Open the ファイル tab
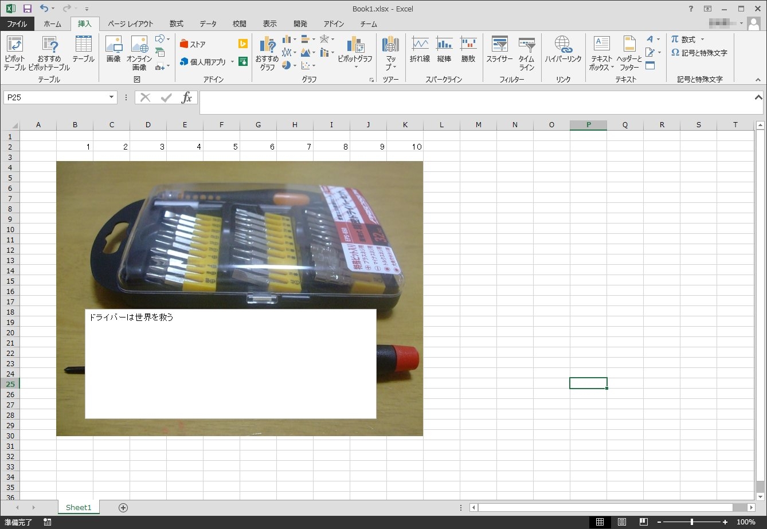This screenshot has width=767, height=529. point(17,24)
